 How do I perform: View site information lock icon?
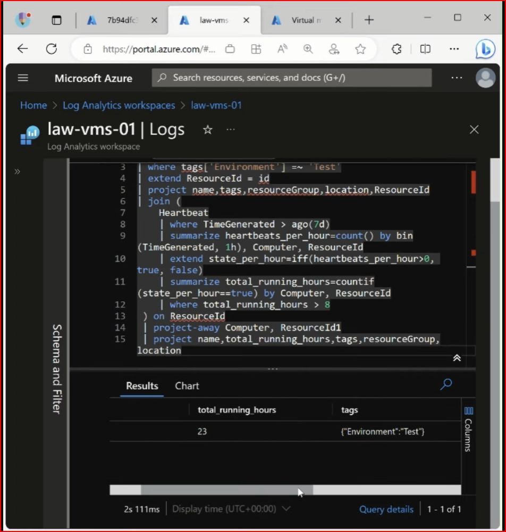(x=88, y=49)
